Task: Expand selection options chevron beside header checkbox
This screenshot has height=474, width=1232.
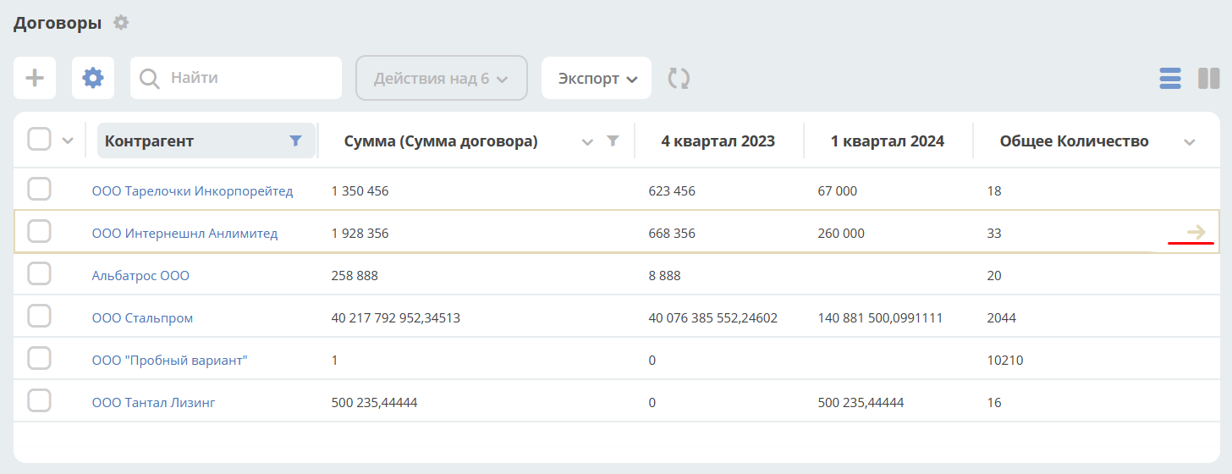Action: 69,141
